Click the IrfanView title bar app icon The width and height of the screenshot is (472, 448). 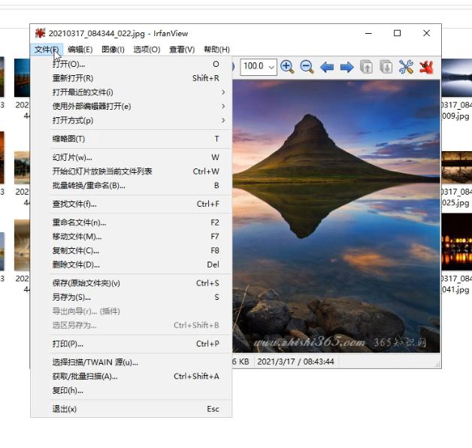[x=40, y=33]
